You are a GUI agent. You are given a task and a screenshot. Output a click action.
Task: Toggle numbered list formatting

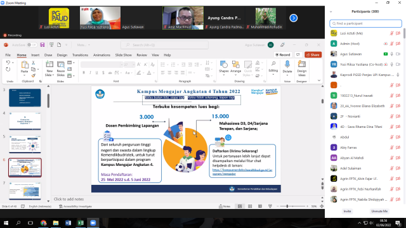click(x=173, y=65)
